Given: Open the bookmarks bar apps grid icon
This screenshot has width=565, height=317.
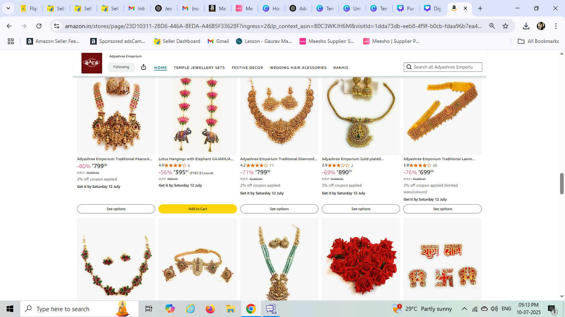Looking at the screenshot, I should 11,41.
